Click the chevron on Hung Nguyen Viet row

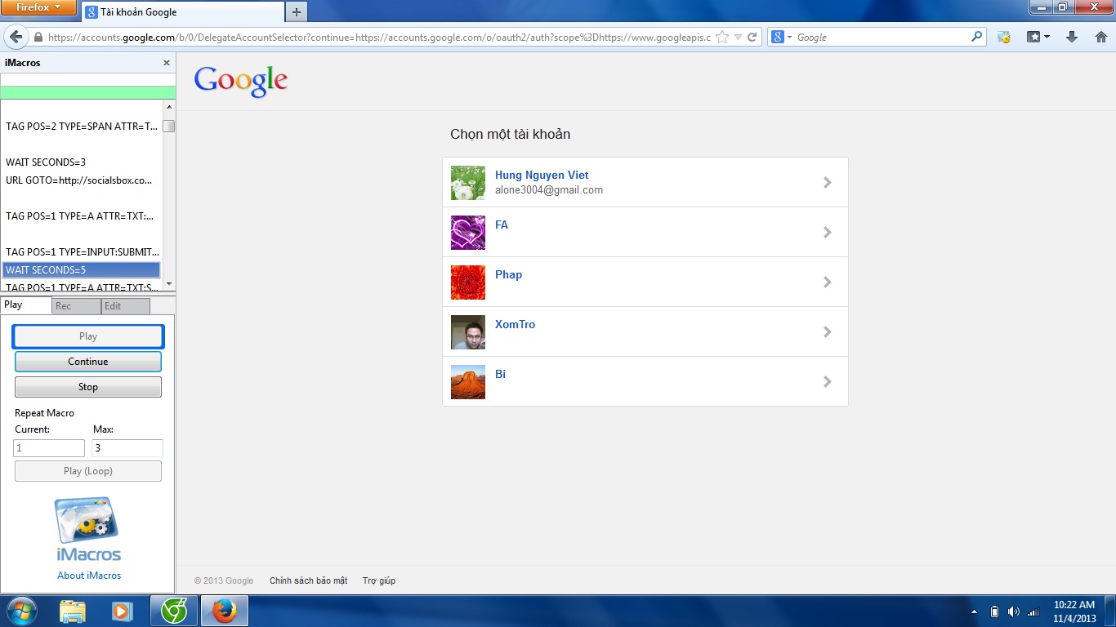[x=828, y=183]
